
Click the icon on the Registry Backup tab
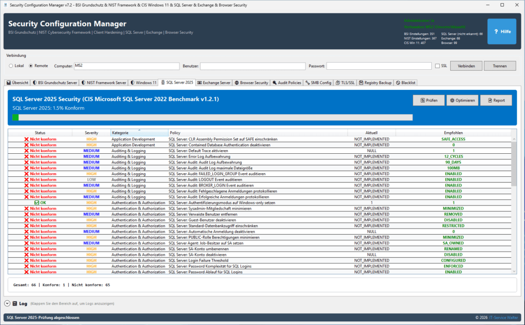(x=361, y=83)
